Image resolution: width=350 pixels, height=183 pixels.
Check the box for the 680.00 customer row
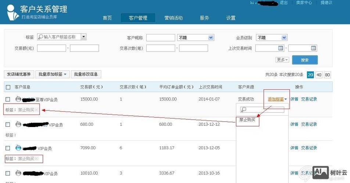click(x=8, y=124)
